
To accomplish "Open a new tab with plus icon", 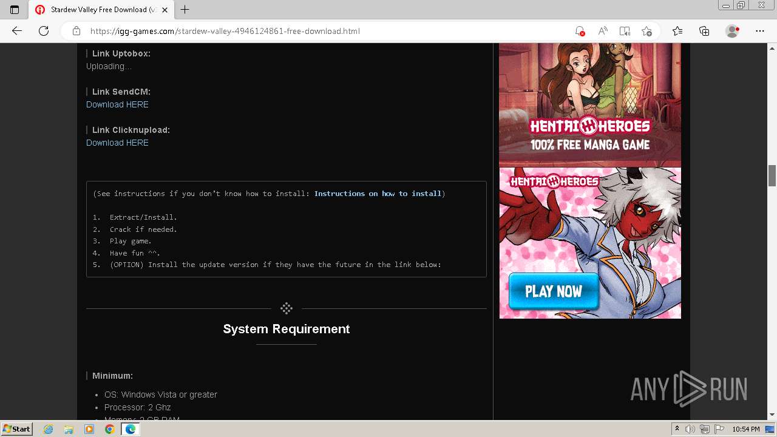I will click(185, 10).
